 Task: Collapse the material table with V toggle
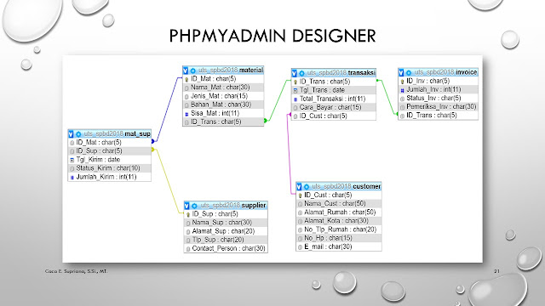tap(186, 71)
